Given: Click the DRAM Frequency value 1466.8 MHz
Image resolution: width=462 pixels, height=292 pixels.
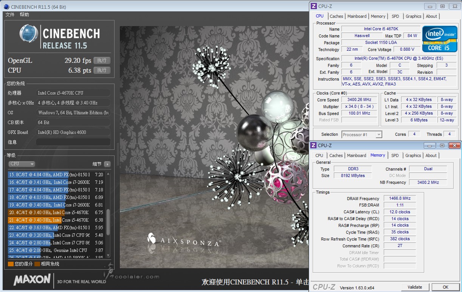Looking at the screenshot, I should tap(400, 198).
